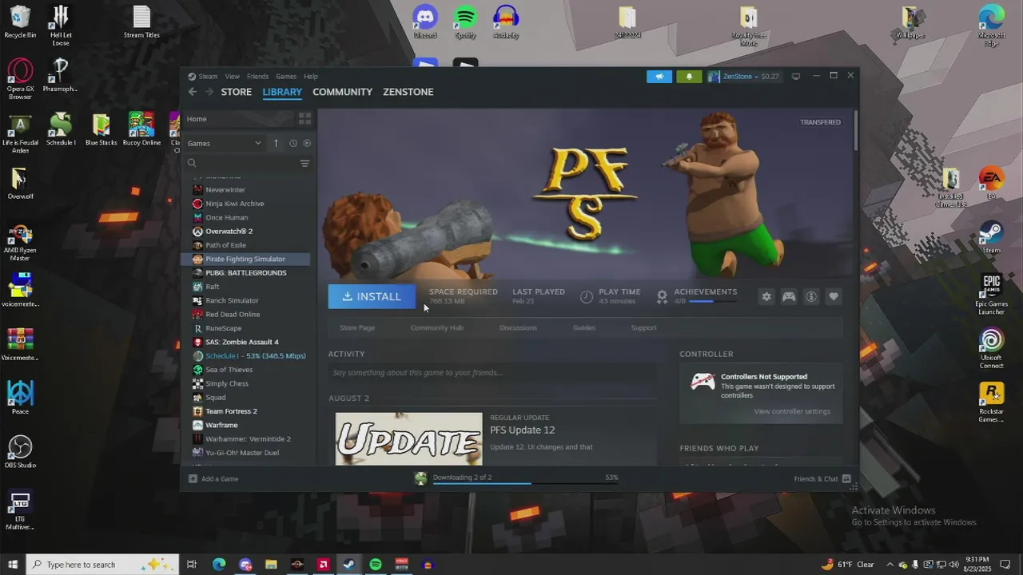
Task: Click the taskbar search box
Action: pyautogui.click(x=104, y=565)
